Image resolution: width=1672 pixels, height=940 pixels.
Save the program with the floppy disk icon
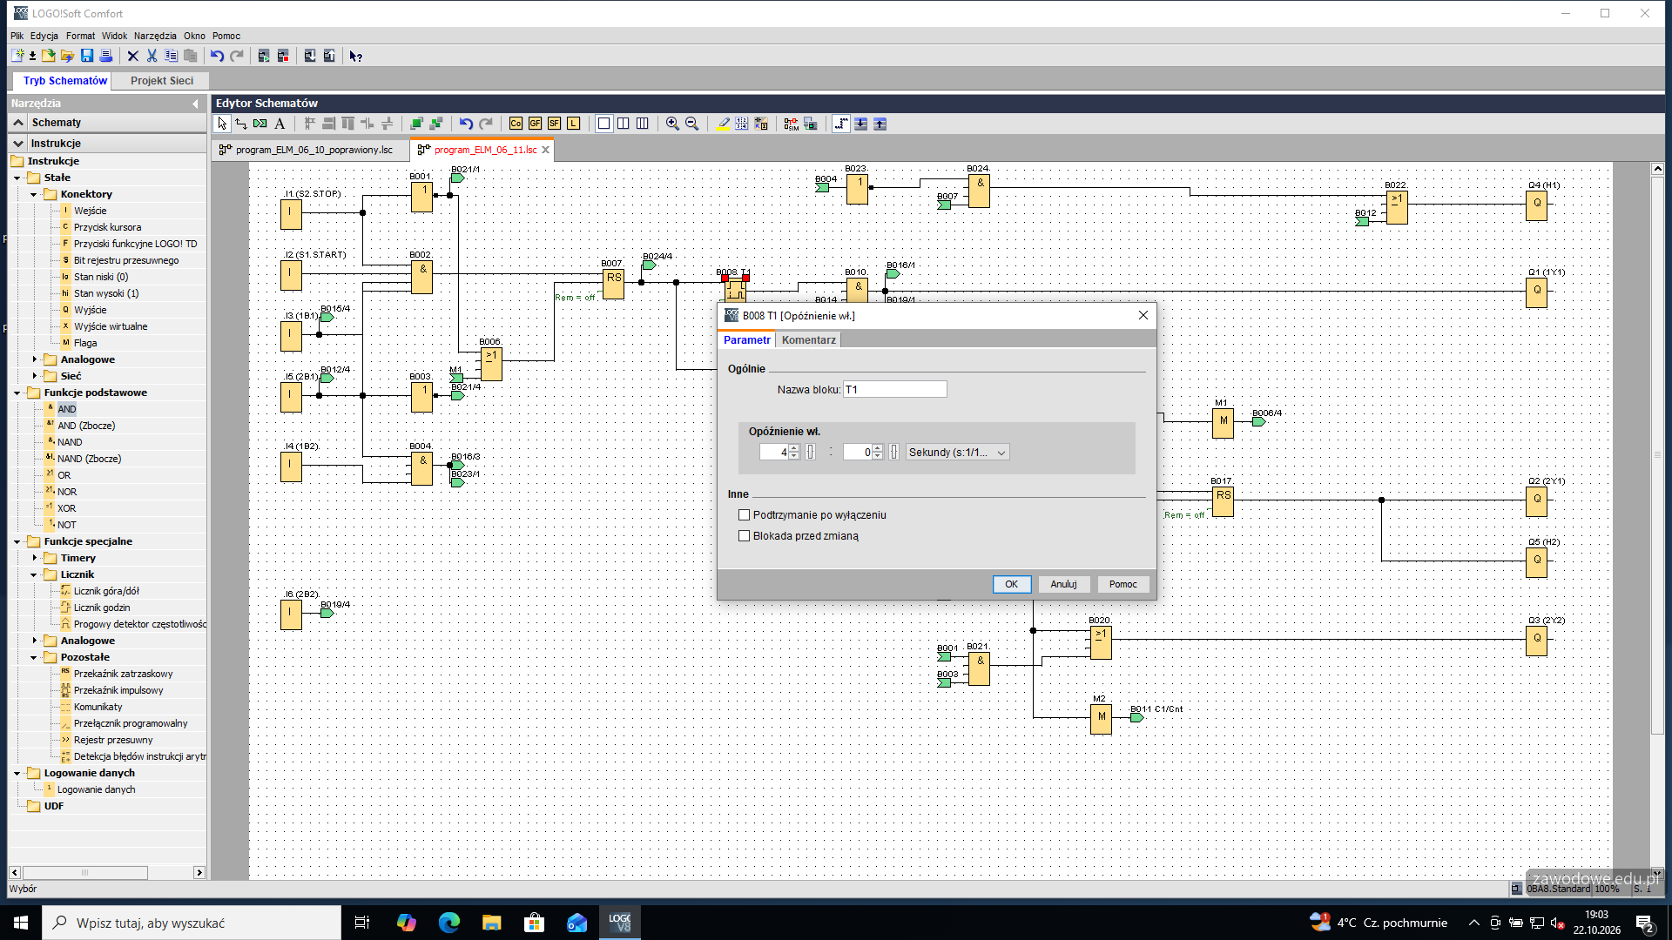(x=87, y=56)
